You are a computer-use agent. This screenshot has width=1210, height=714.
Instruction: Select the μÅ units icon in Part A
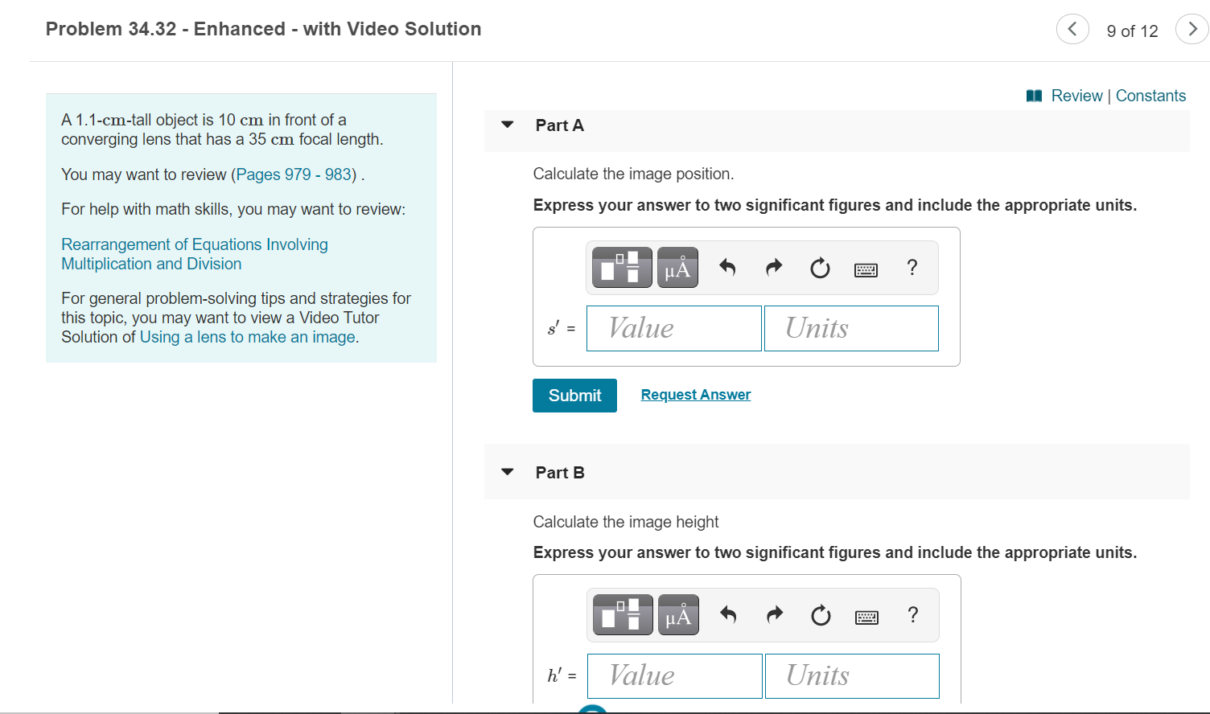677,267
